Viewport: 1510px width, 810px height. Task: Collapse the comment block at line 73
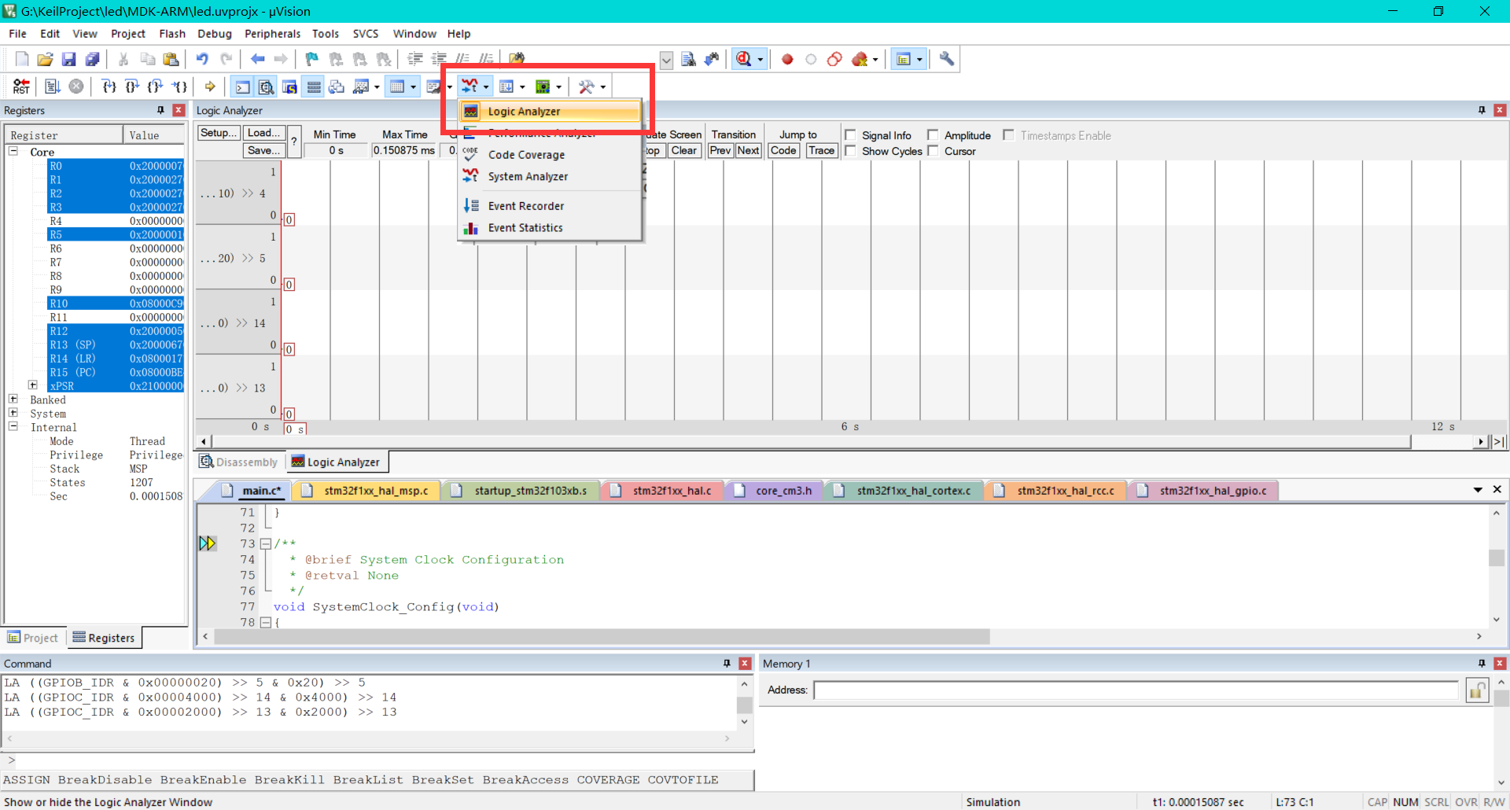coord(266,543)
